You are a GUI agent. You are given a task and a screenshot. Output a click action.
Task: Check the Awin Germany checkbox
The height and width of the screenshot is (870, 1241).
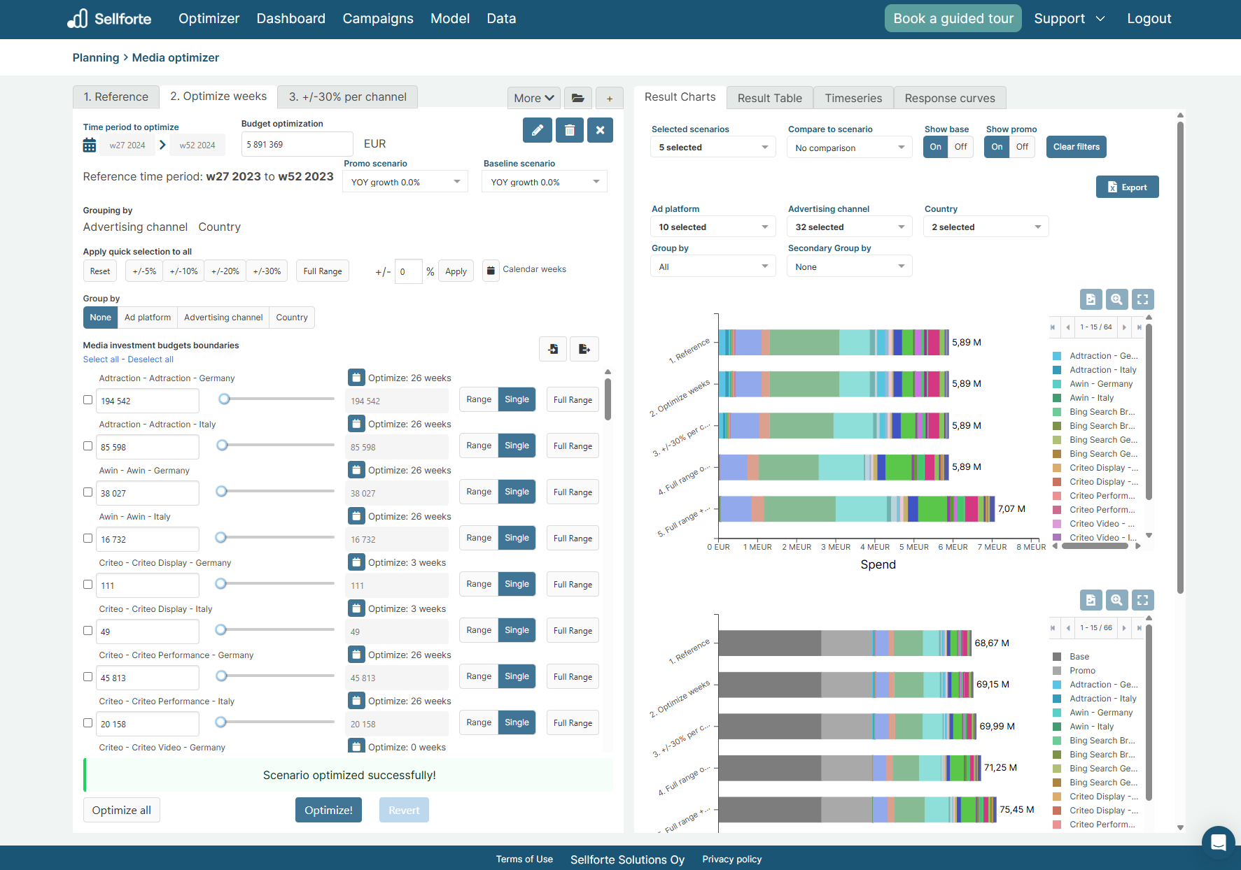click(x=87, y=492)
